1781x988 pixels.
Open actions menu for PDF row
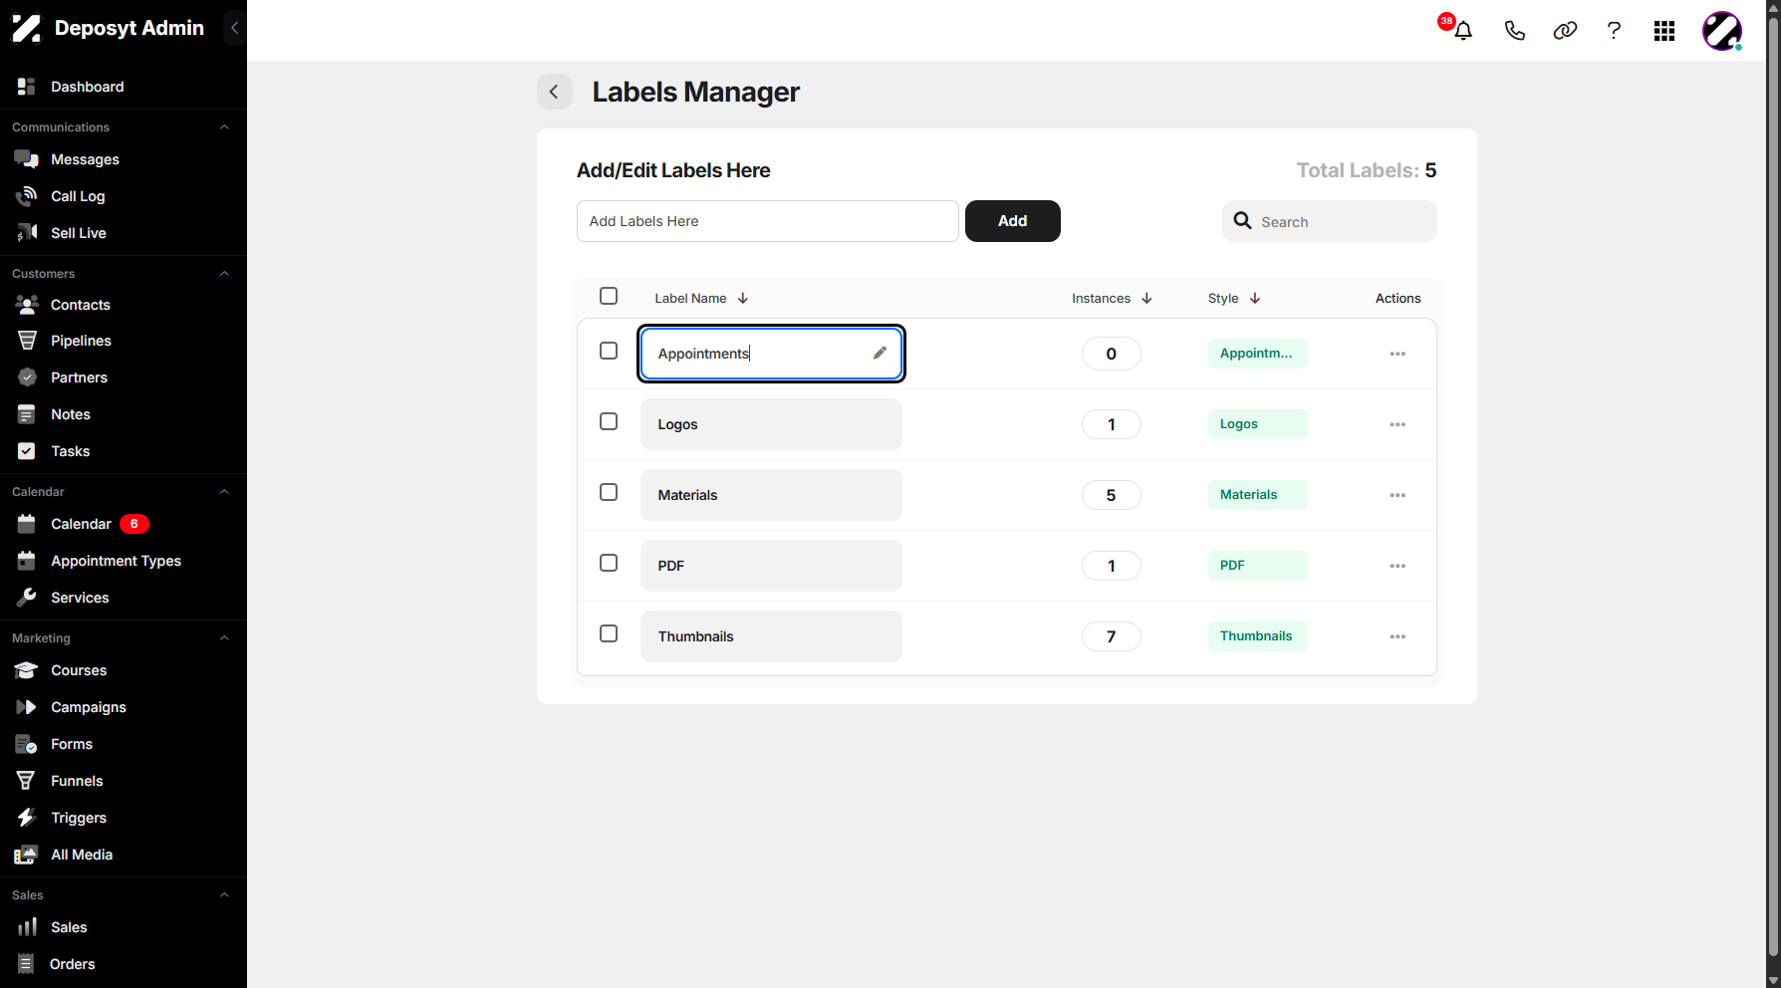click(x=1398, y=566)
